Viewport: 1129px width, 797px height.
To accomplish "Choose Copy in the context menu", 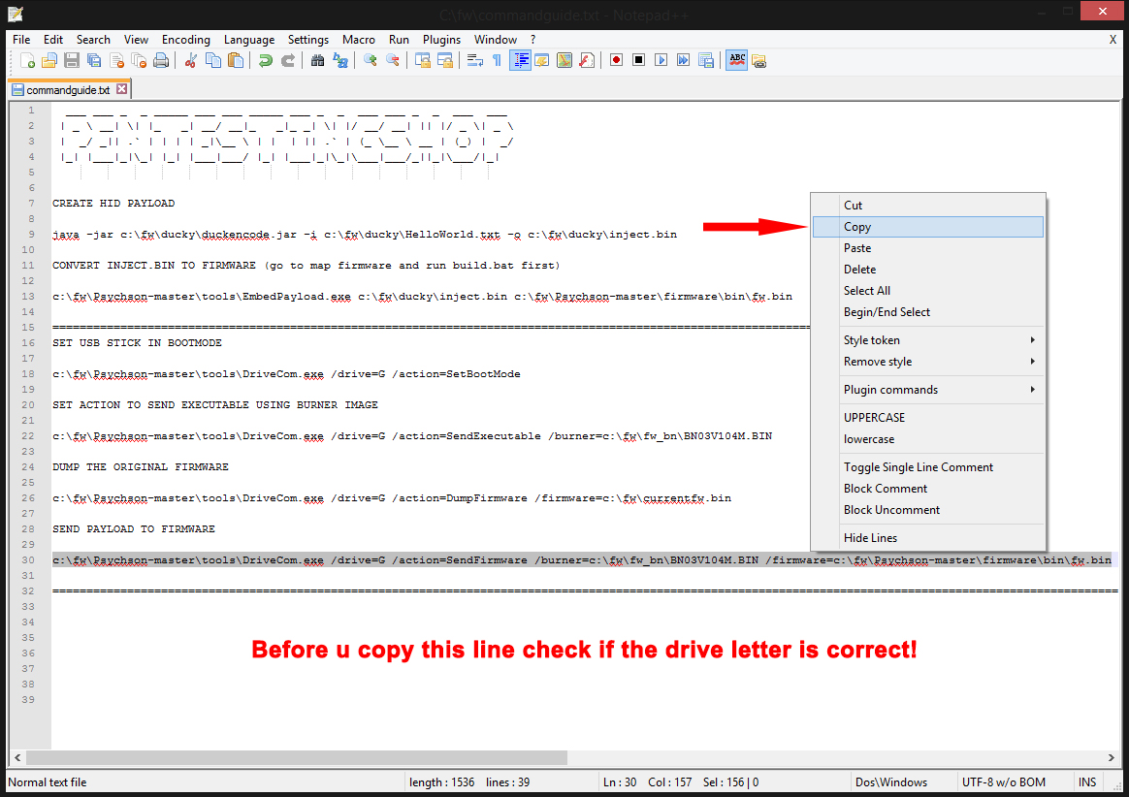I will tap(928, 227).
